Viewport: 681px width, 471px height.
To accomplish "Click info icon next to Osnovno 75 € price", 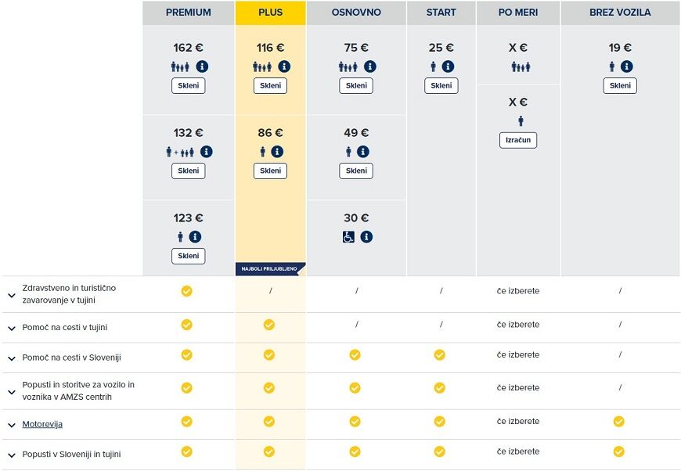I will click(370, 67).
